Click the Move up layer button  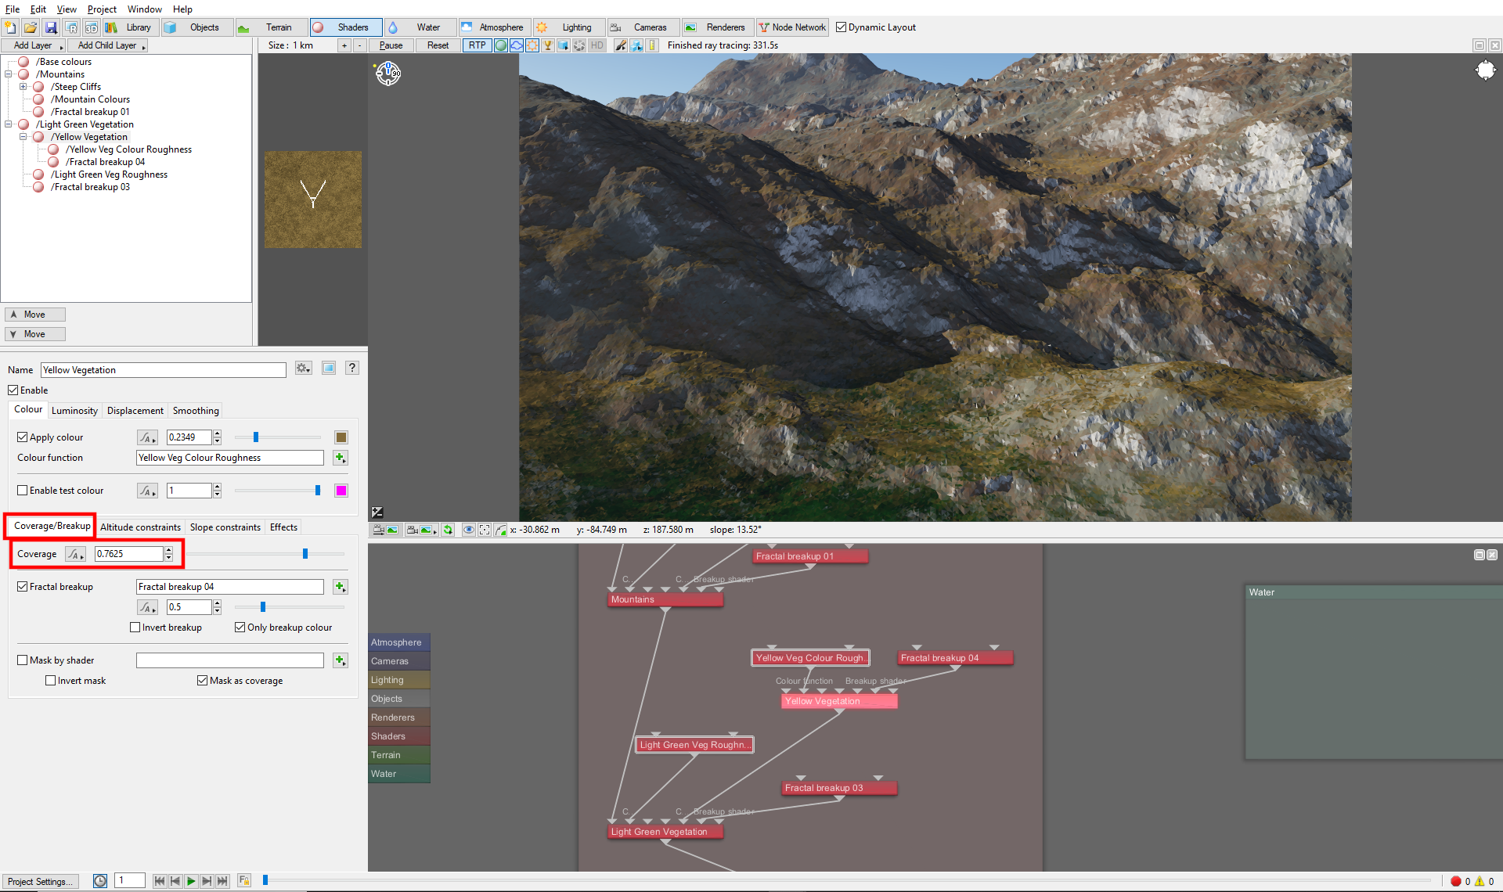click(x=34, y=315)
